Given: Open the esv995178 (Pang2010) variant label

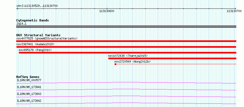Looking at the screenshot, I should pos(35,50).
